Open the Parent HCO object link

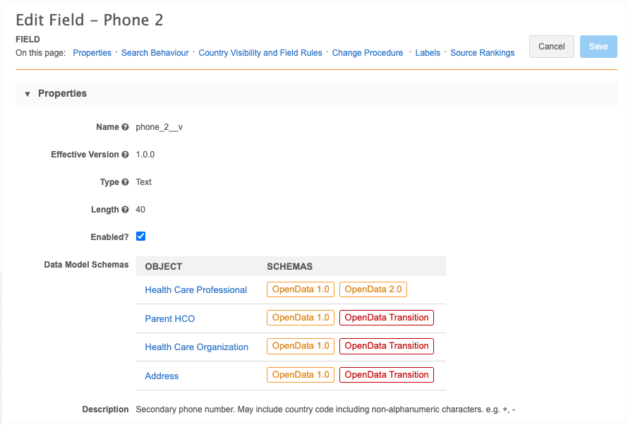click(170, 318)
